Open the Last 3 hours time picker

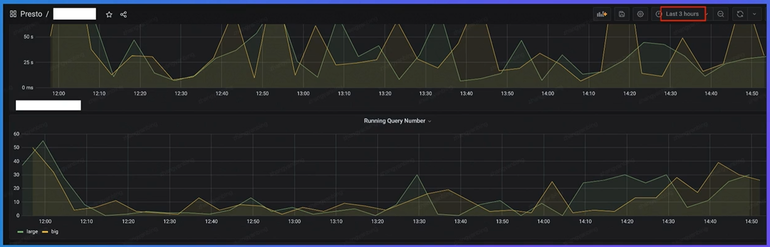[682, 14]
